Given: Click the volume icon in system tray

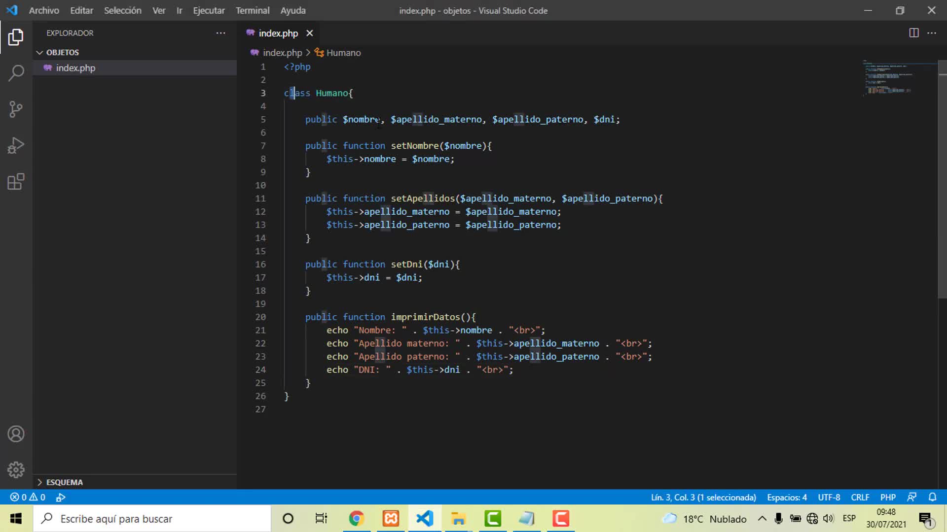Looking at the screenshot, I should coord(828,519).
